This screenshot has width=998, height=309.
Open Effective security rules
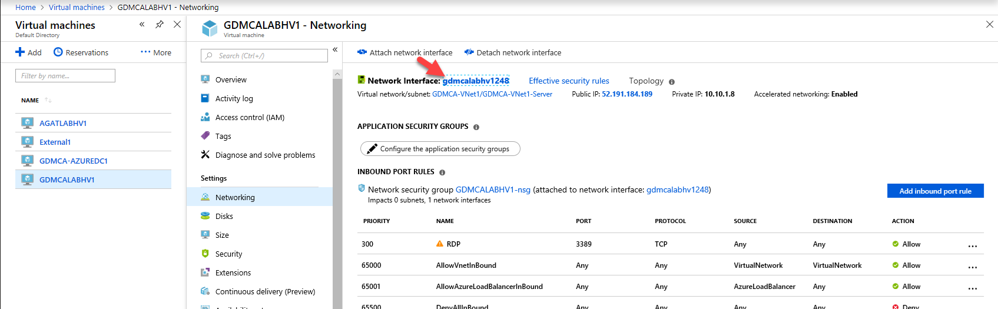coord(569,81)
